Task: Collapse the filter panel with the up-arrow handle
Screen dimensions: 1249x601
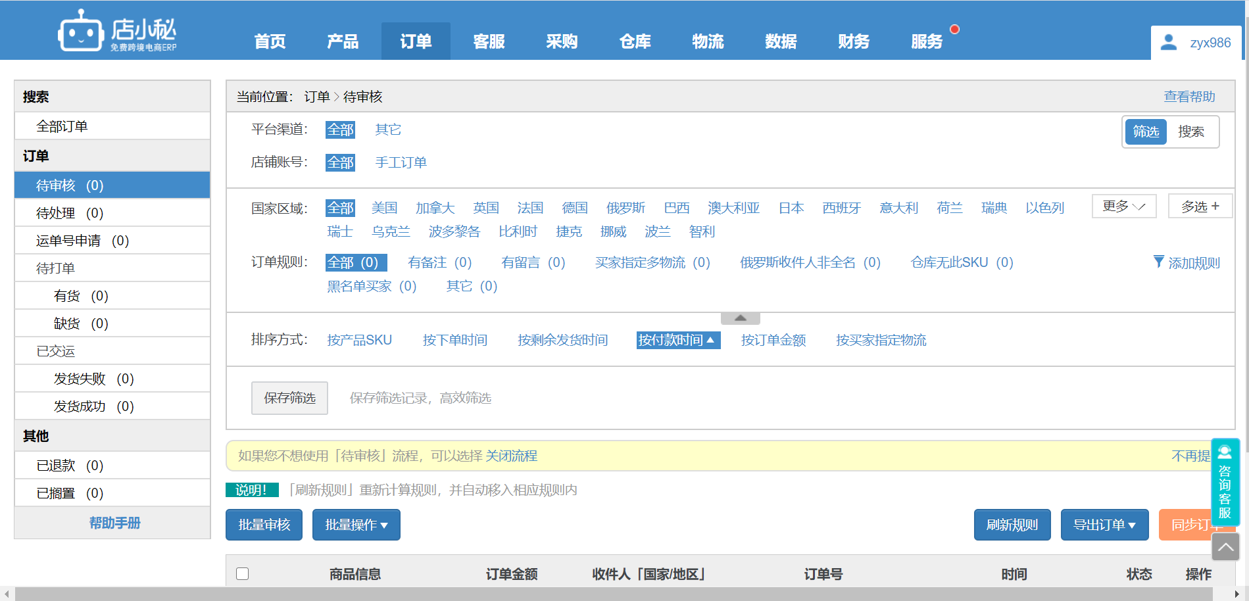Action: click(x=741, y=318)
